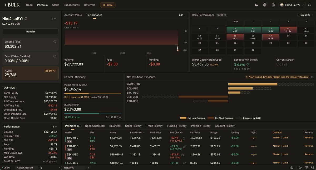Go to next month arrow
Viewport: 316px width, 170px height.
[312, 15]
